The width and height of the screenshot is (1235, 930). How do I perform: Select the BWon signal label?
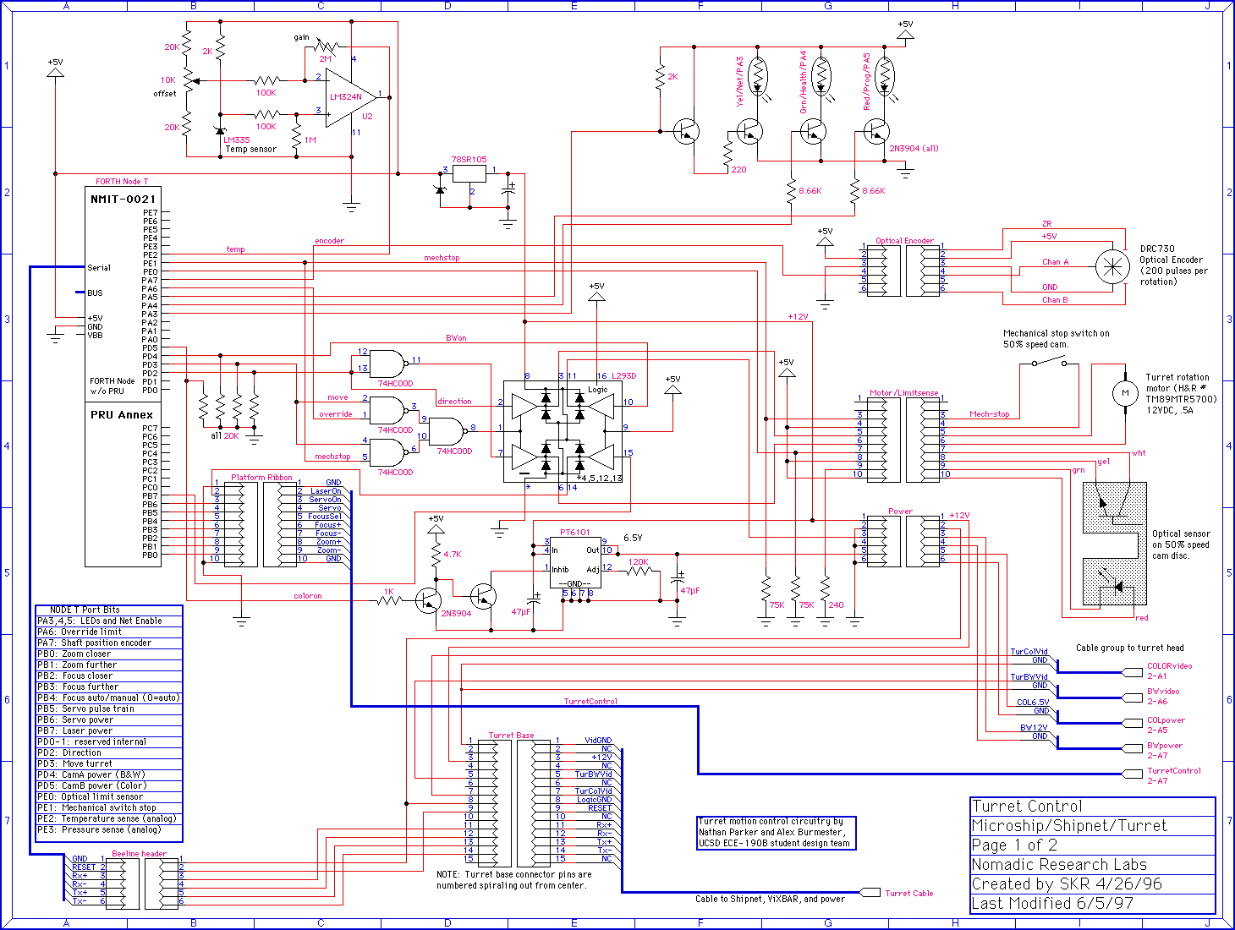(456, 338)
